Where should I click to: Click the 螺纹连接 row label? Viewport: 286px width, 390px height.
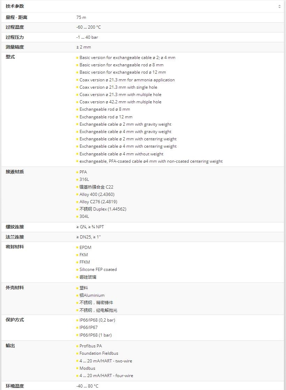click(15, 227)
